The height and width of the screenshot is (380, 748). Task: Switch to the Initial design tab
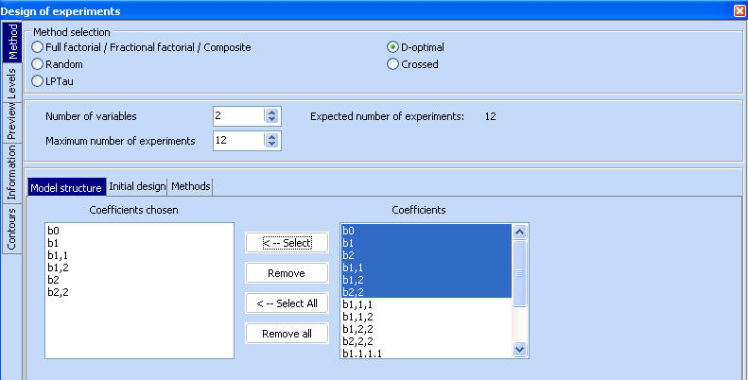click(137, 186)
